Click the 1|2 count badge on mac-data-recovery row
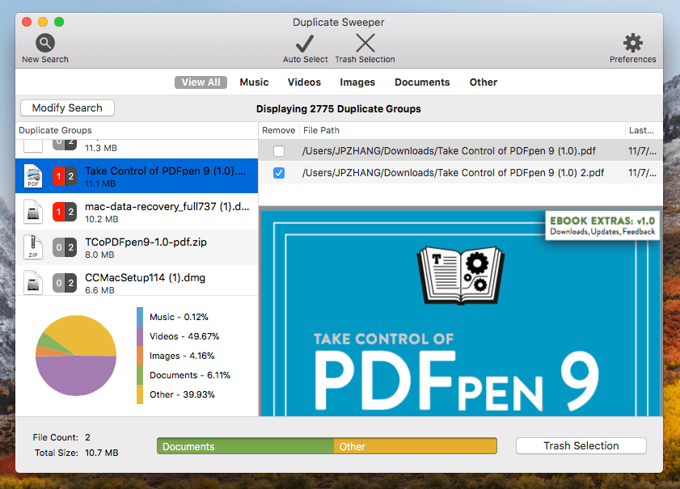Image resolution: width=680 pixels, height=489 pixels. click(65, 212)
